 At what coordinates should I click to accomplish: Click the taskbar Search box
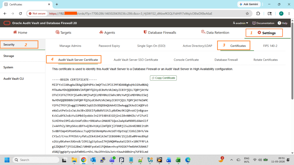click(36, 160)
